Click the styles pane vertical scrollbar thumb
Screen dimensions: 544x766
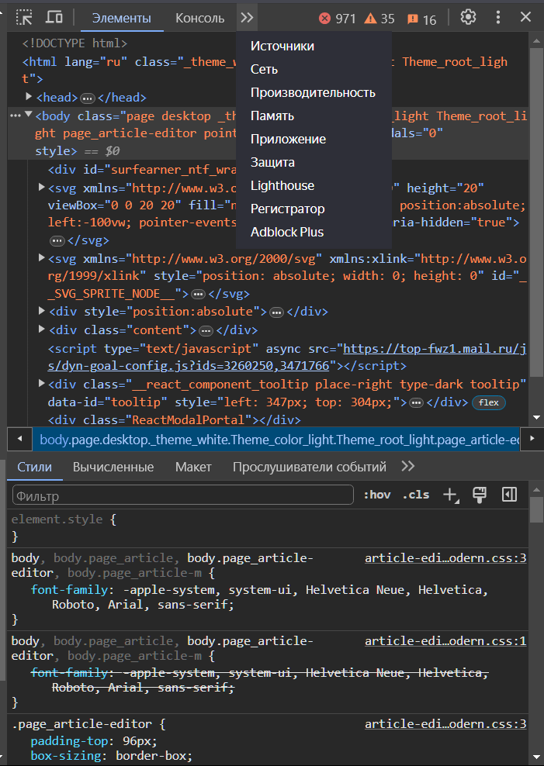pyautogui.click(x=536, y=510)
